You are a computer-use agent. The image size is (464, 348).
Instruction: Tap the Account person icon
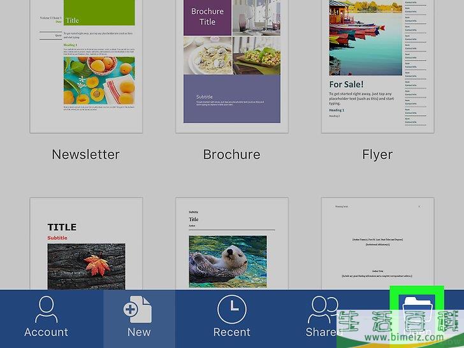coord(46,309)
